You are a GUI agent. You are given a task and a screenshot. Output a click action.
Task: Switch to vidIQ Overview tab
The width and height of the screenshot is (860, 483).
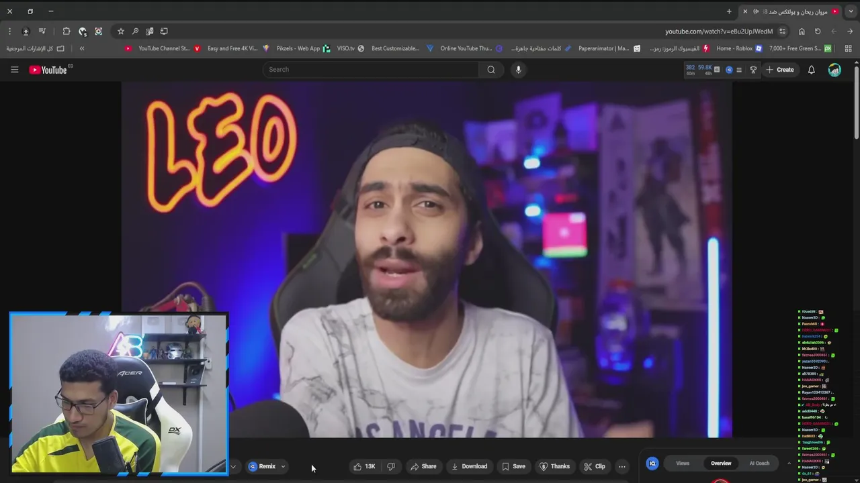coord(721,463)
